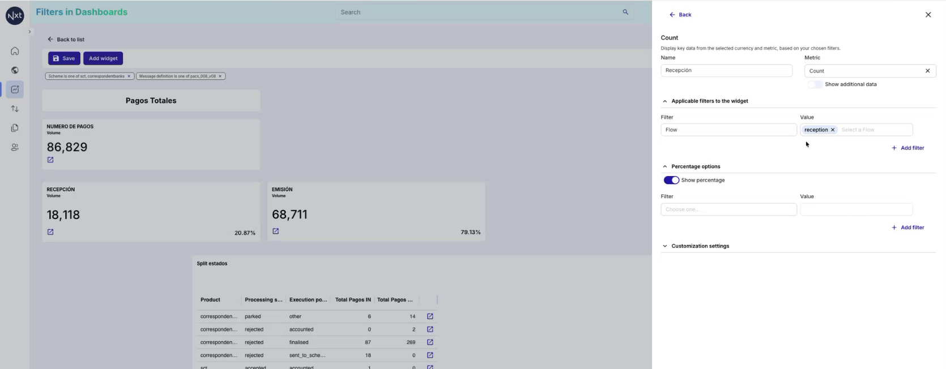
Task: Click the 68,711 volume value
Action: point(289,214)
